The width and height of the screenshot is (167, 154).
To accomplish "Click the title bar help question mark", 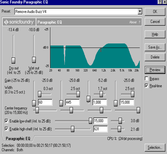I will tap(160, 2).
